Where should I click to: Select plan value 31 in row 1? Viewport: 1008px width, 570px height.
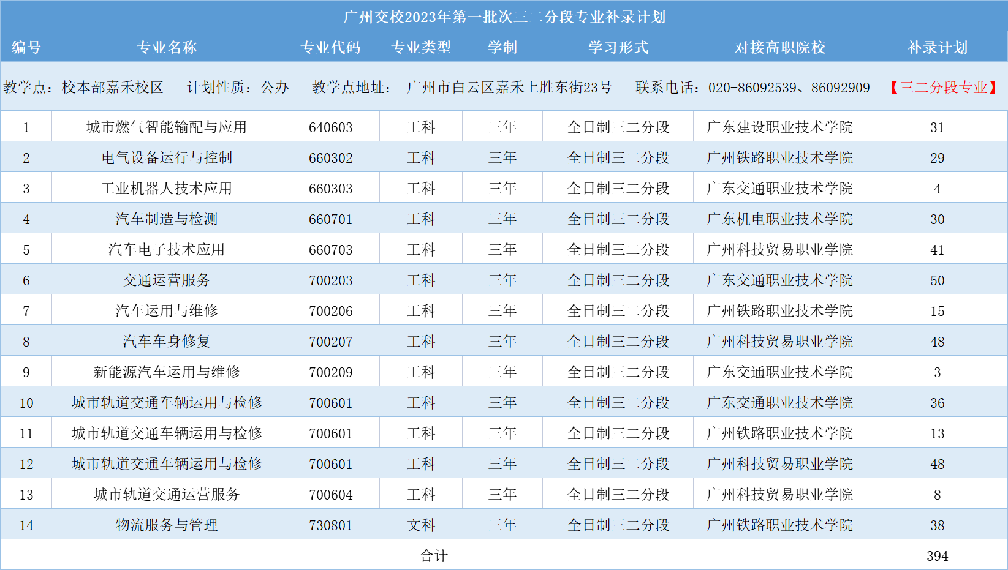(938, 127)
